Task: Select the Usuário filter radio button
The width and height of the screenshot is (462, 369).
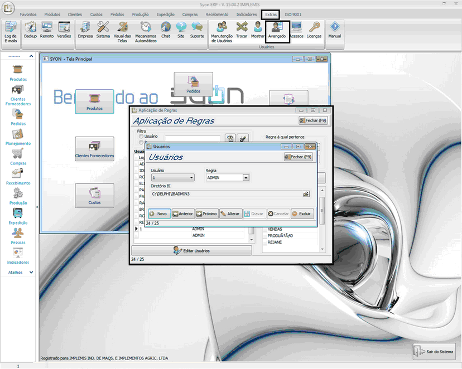Action: pos(141,136)
